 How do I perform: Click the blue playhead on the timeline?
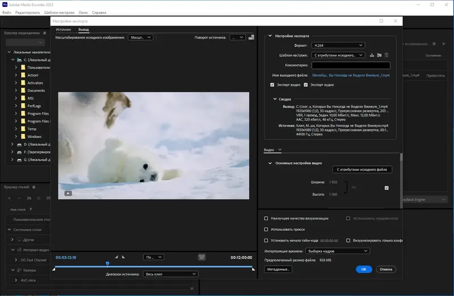pos(107,264)
